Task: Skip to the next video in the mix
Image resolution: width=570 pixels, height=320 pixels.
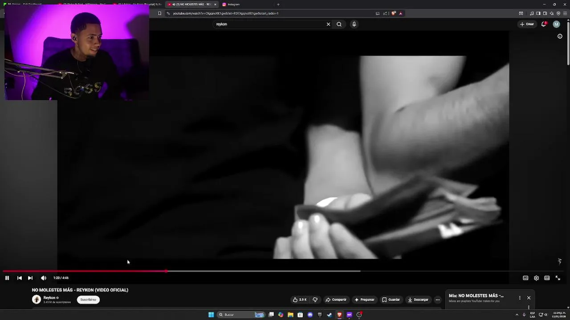Action: click(x=30, y=278)
